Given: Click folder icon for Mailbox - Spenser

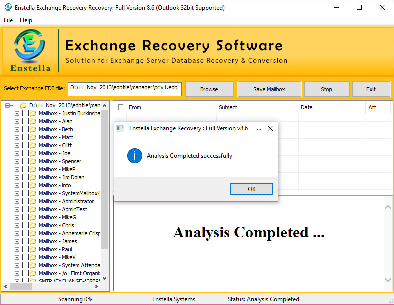Looking at the screenshot, I should tap(33, 161).
